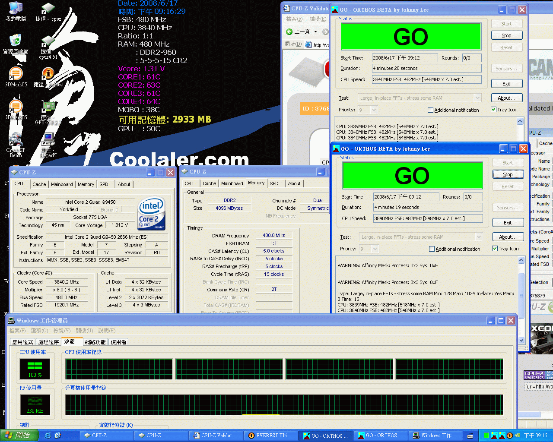
Task: Open the 網路功能 tab in Task Manager
Action: (95, 342)
